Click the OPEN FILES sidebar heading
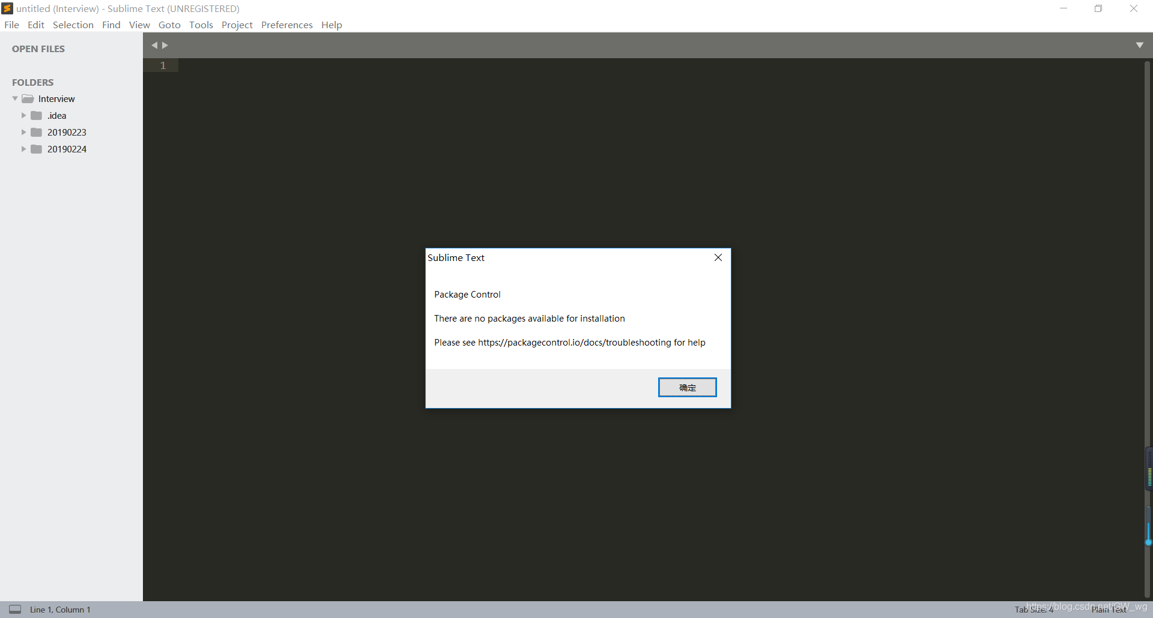This screenshot has width=1153, height=618. [x=38, y=49]
